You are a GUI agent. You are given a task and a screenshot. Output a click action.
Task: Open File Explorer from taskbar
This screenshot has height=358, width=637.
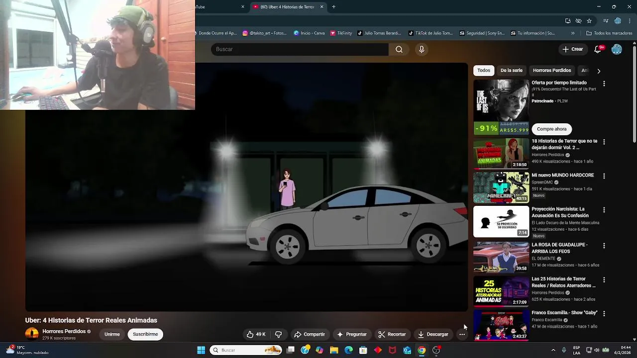(x=334, y=350)
